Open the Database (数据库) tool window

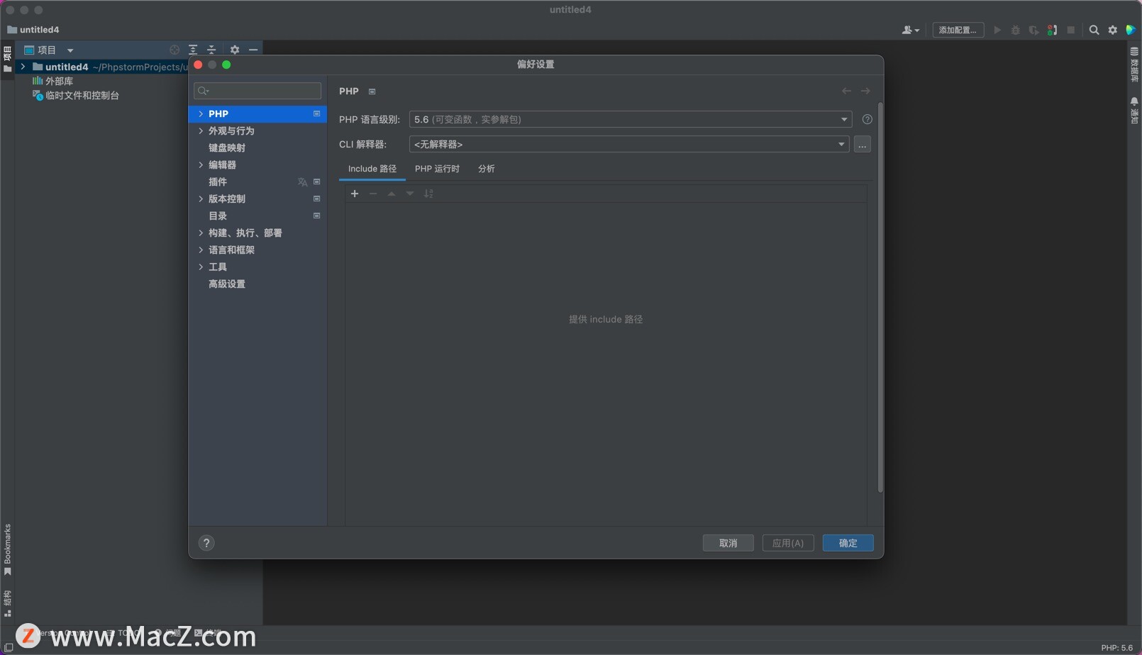1133,65
